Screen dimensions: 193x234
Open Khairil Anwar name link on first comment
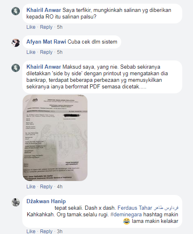(x=44, y=10)
